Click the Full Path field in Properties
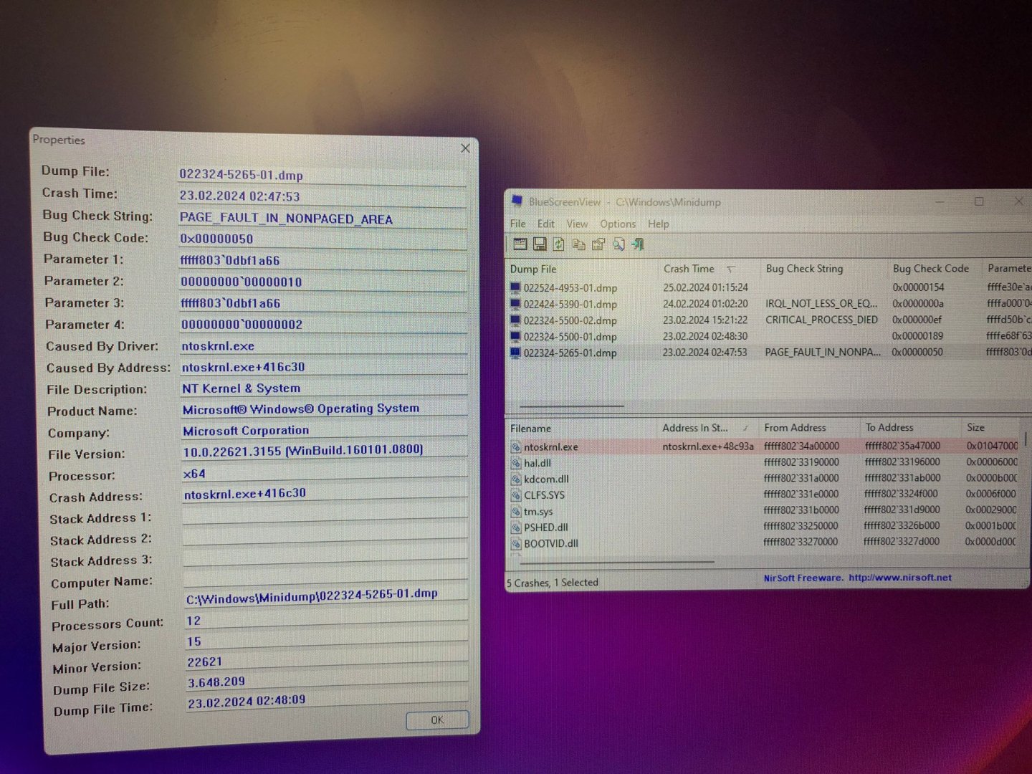1032x774 pixels. 326,596
